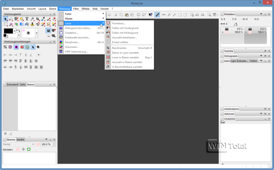Click the context help pointer icon
Image resolution: width=274 pixels, height=170 pixels.
pos(150,15)
